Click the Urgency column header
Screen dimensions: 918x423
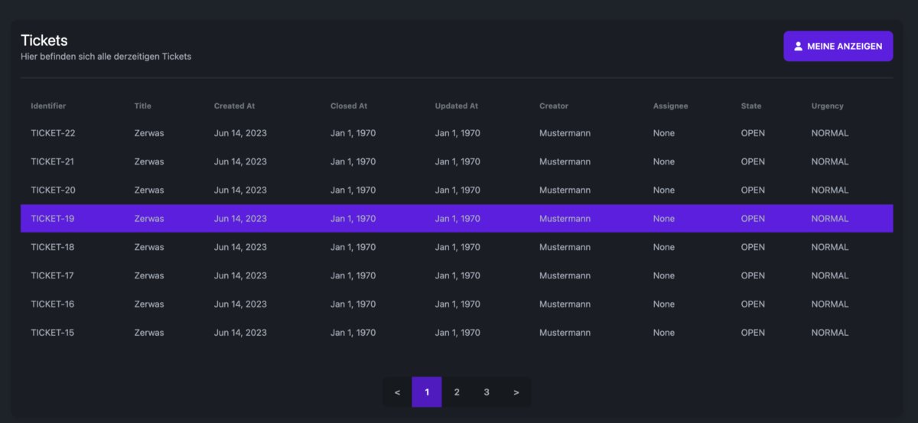pos(827,106)
